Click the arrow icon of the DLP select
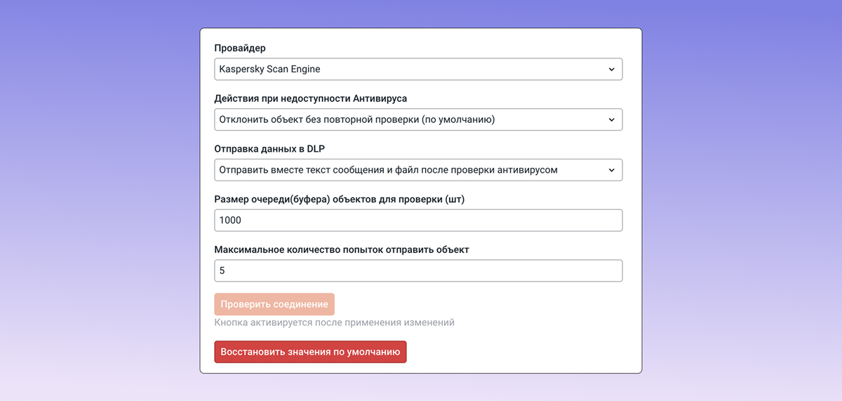Screen dimensions: 842x401 611,170
